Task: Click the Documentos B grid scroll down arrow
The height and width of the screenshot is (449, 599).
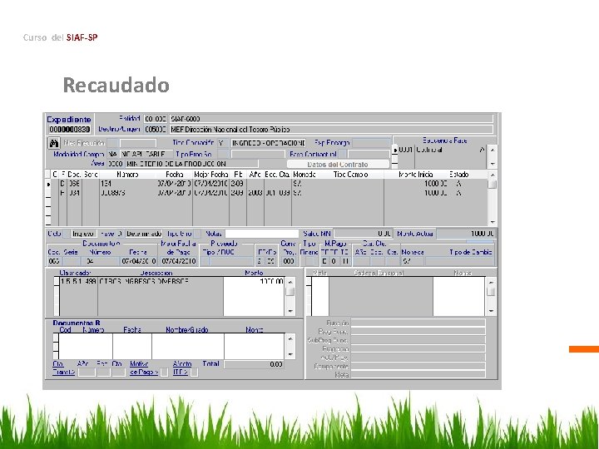Action: point(290,354)
